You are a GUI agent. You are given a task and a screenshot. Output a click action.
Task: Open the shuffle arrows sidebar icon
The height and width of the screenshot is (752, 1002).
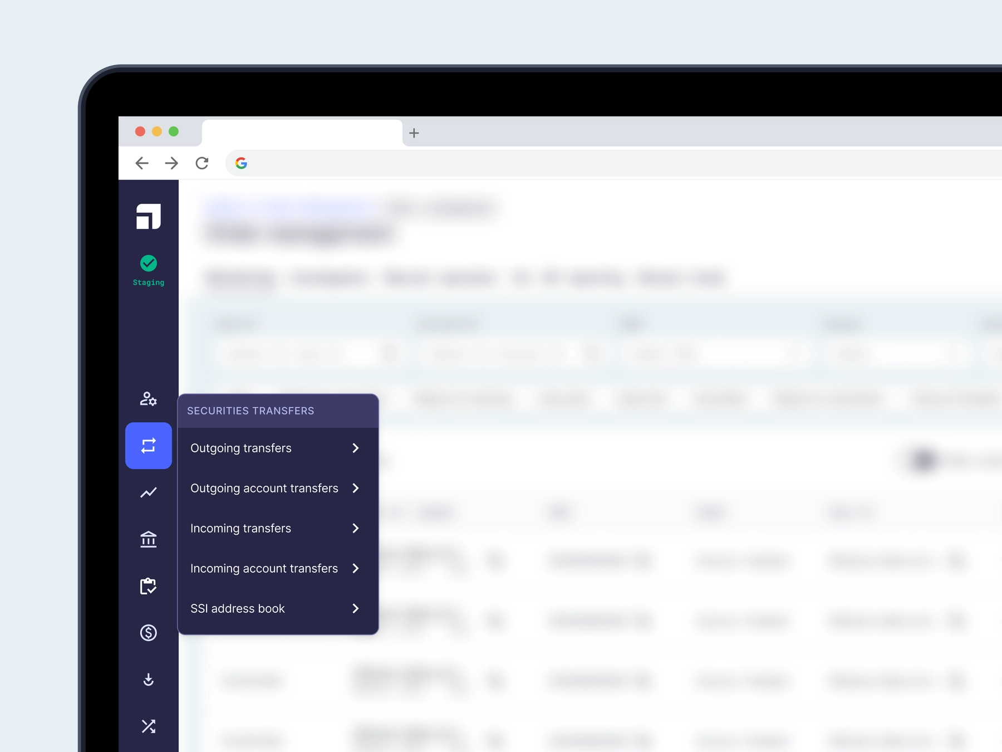[149, 726]
